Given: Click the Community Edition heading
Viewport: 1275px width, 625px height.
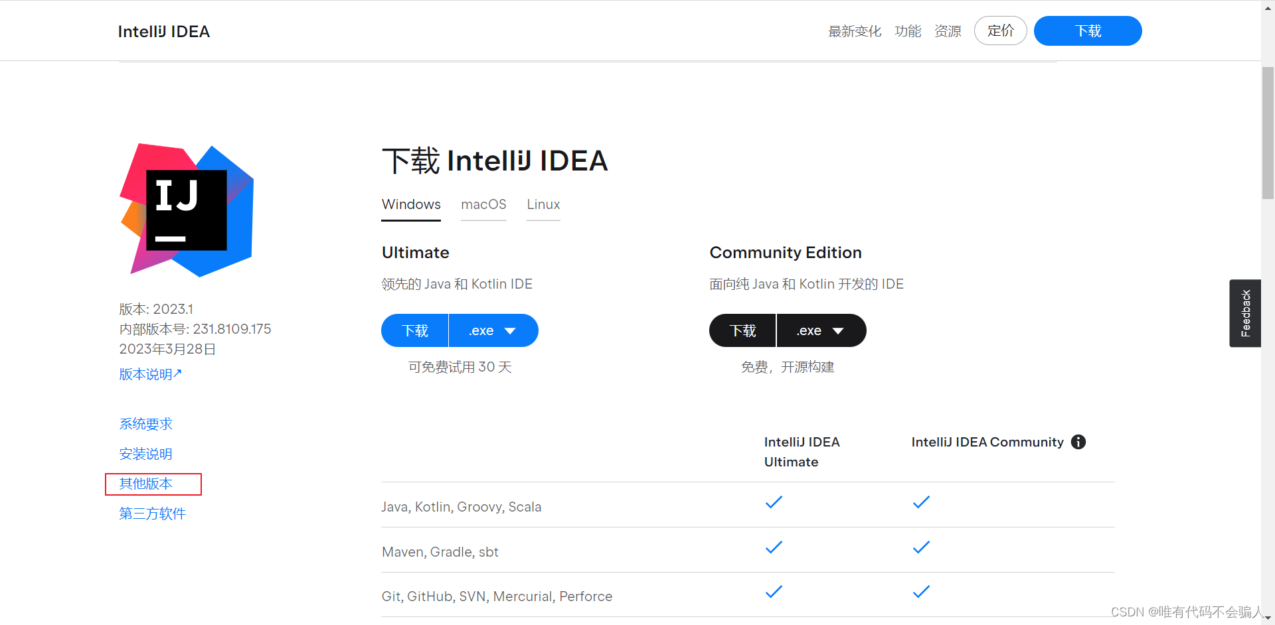Looking at the screenshot, I should (x=786, y=253).
